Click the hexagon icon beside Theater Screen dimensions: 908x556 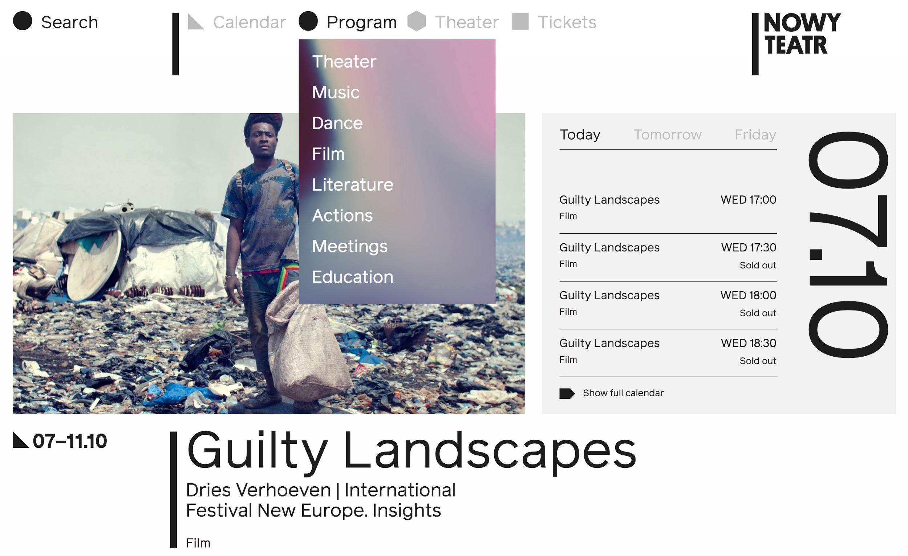[417, 21]
